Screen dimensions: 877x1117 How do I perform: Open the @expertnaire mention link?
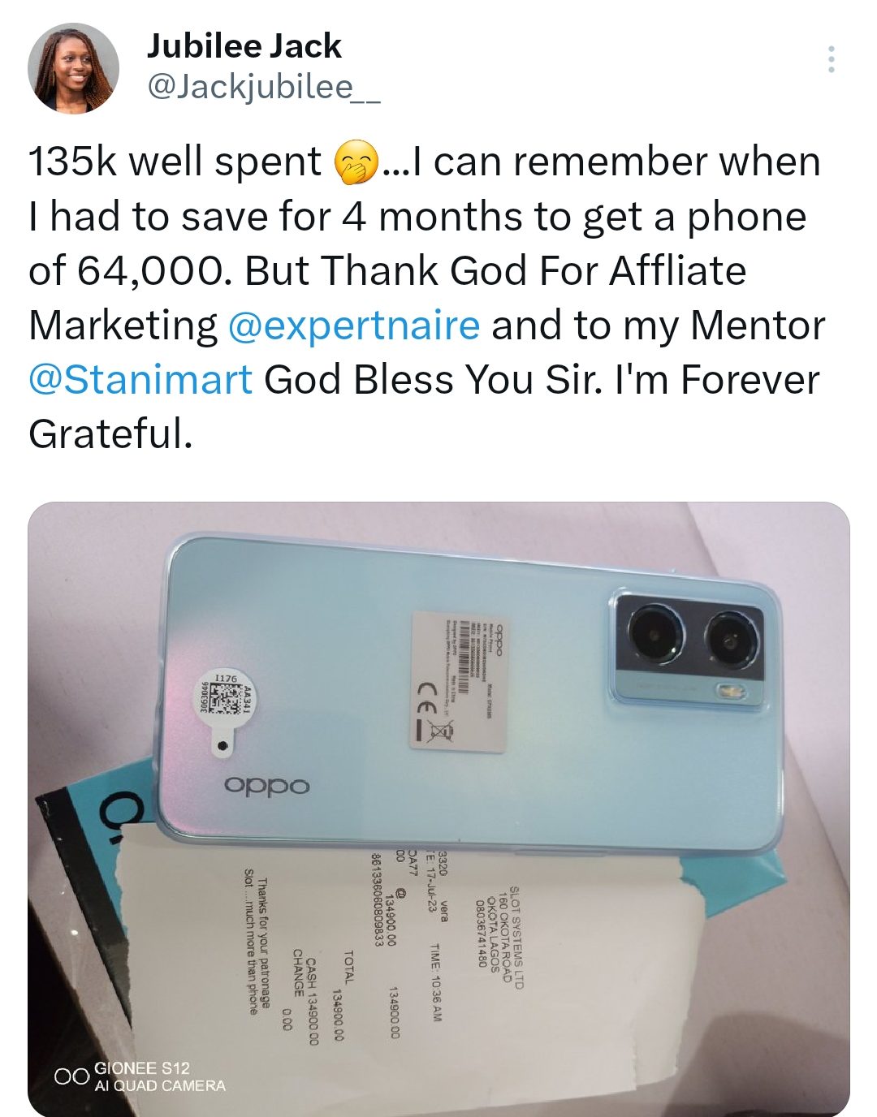click(x=354, y=326)
